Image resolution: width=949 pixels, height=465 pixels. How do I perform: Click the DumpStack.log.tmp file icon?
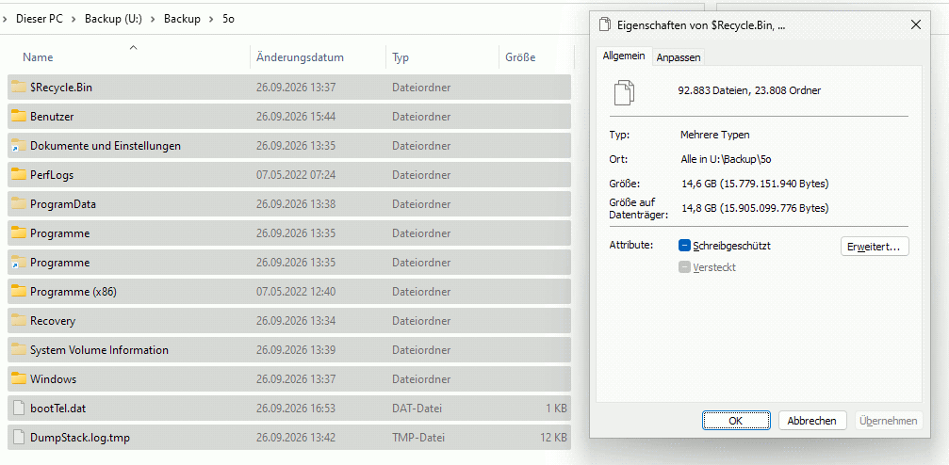point(19,437)
